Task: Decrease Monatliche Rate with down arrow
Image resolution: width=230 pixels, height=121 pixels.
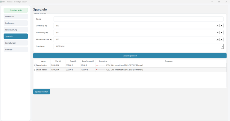Action: [222, 39]
